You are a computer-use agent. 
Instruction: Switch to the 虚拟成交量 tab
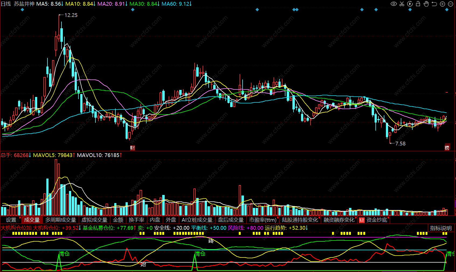[x=94, y=220]
